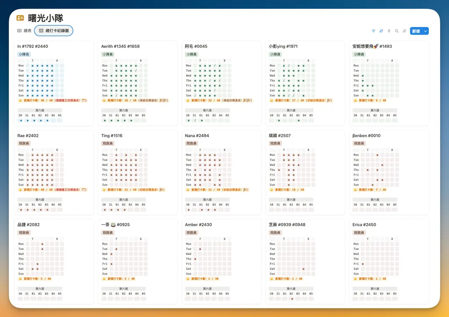Click the lightning bolt automation icon
The height and width of the screenshot is (317, 449).
pyautogui.click(x=389, y=31)
